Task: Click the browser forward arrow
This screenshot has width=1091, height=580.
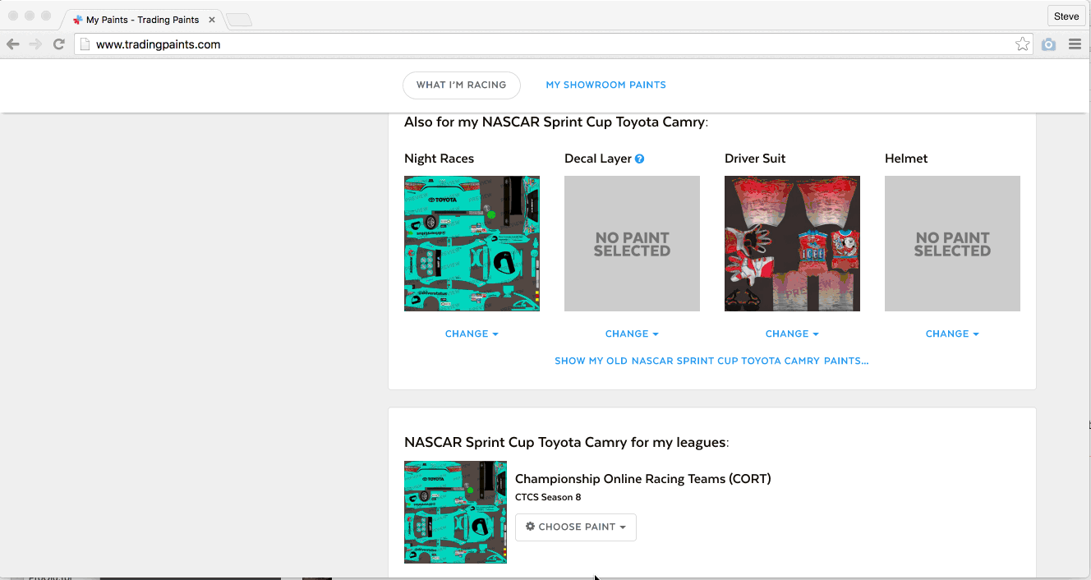Action: pyautogui.click(x=35, y=44)
